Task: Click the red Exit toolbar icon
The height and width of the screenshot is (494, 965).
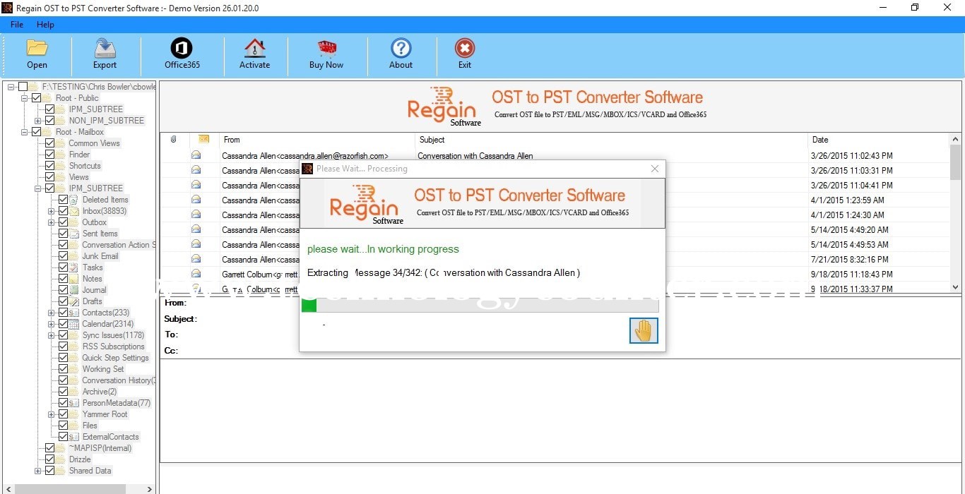Action: coord(464,48)
